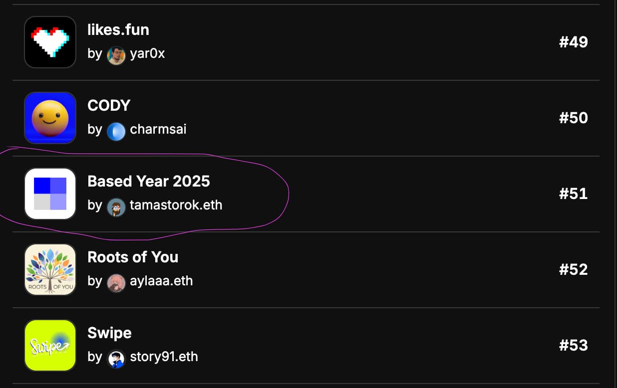Open the likes.fun app title

(118, 30)
